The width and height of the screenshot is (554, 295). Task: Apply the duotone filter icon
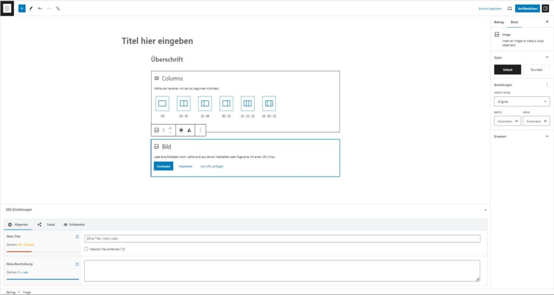(x=189, y=130)
